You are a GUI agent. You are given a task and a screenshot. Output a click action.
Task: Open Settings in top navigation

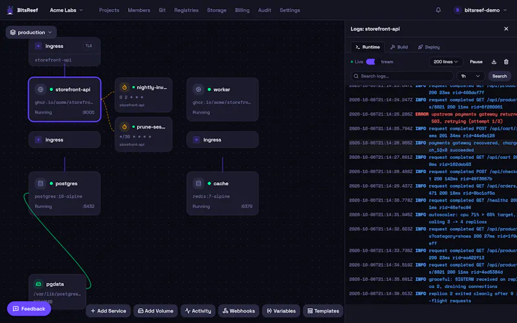290,10
